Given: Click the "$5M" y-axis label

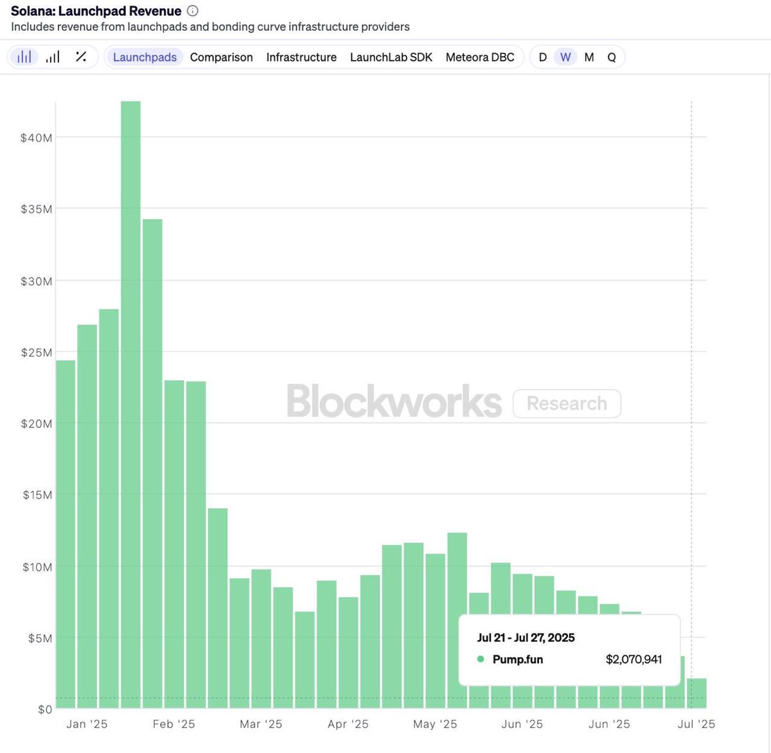Looking at the screenshot, I should click(40, 638).
